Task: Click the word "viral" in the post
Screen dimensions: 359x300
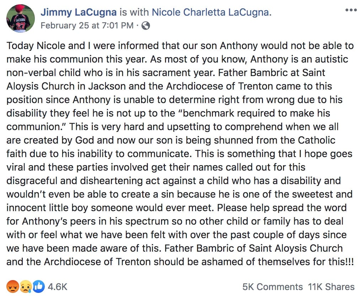Action: pos(16,167)
